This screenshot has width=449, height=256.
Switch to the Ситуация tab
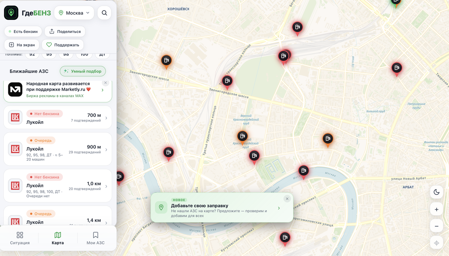pyautogui.click(x=20, y=238)
